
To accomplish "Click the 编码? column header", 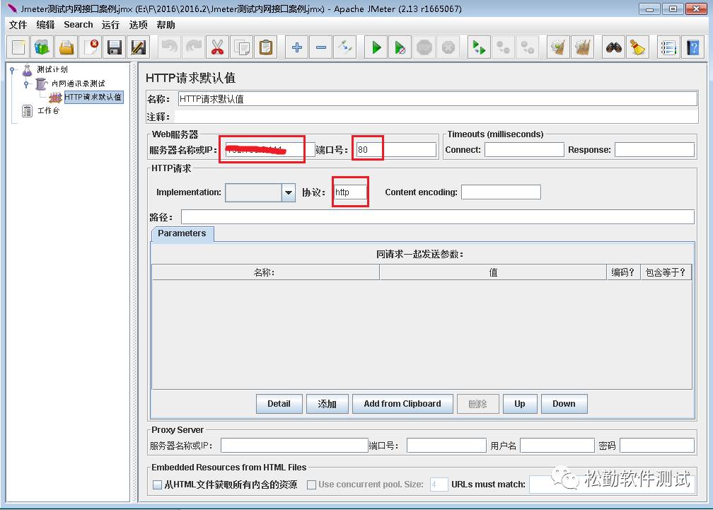I will pyautogui.click(x=623, y=273).
